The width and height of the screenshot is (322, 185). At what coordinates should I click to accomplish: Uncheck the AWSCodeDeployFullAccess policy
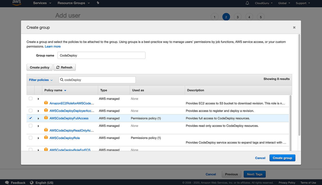click(30, 118)
